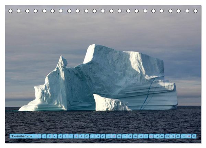
Task: Pick the pink Sunday date 22
Action: tap(151, 136)
